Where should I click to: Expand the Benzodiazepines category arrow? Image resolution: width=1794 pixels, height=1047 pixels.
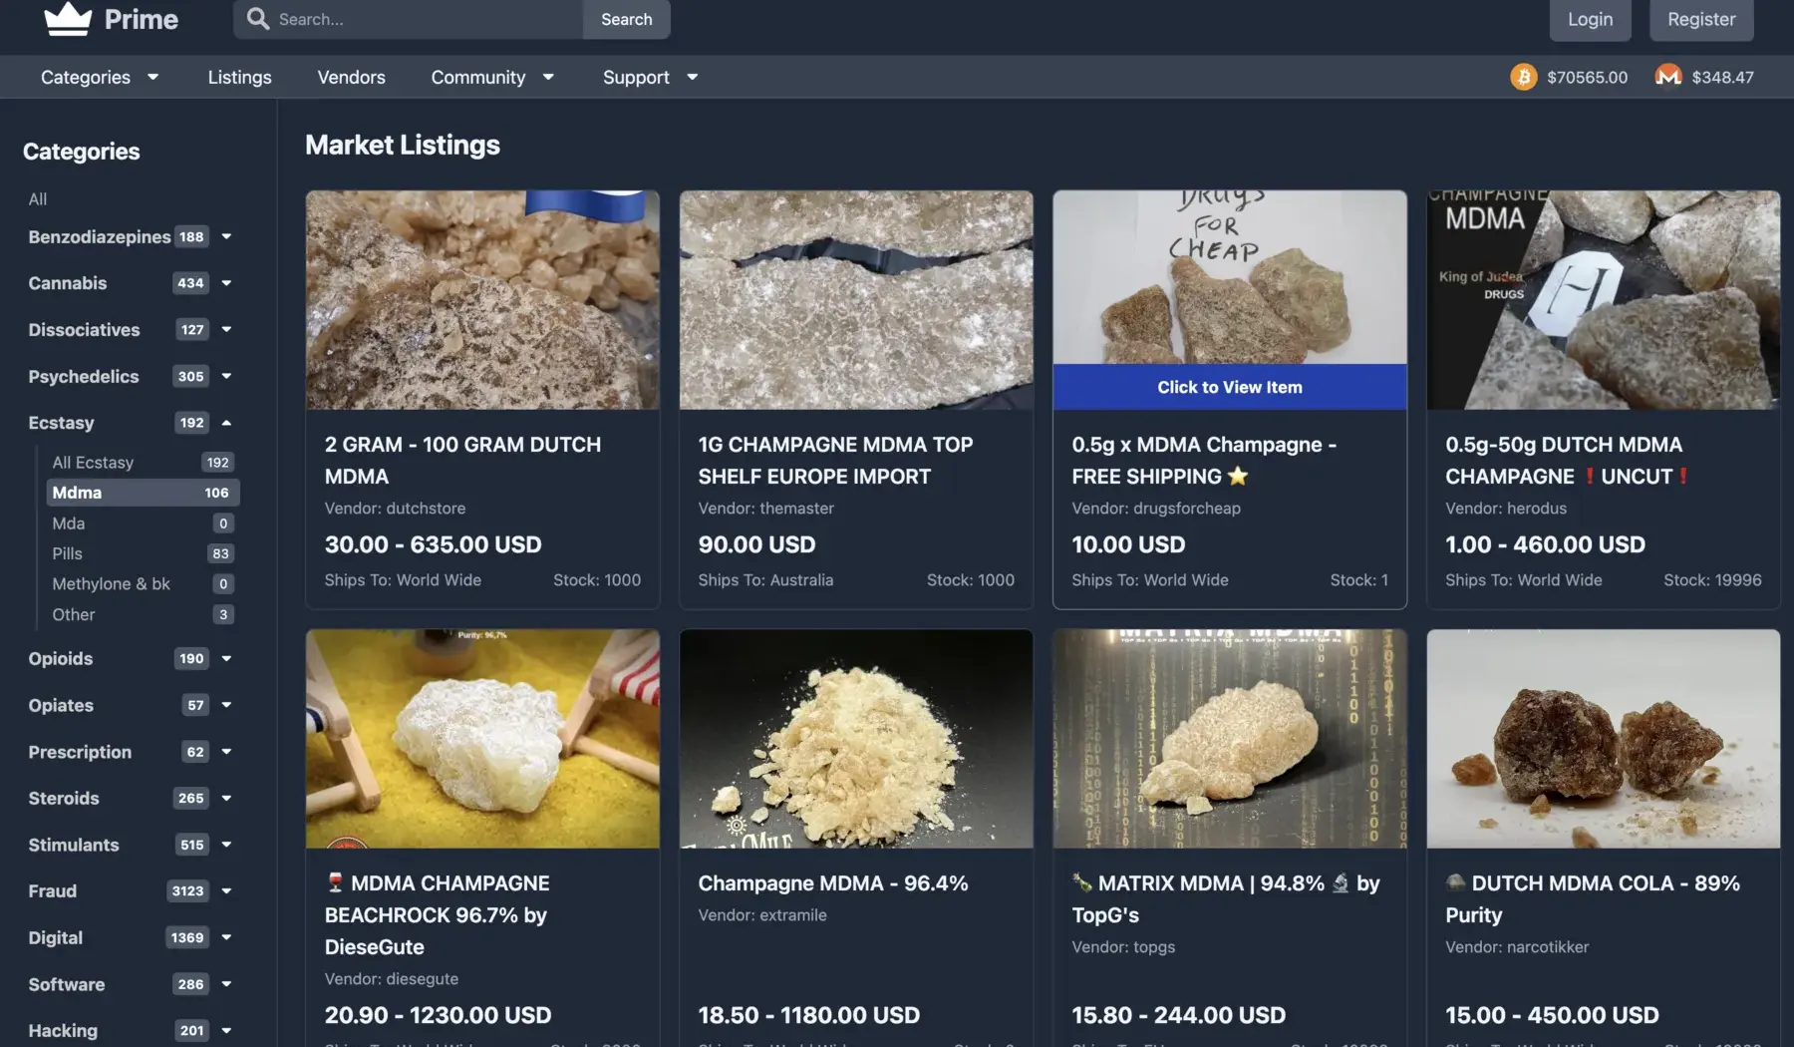[226, 237]
